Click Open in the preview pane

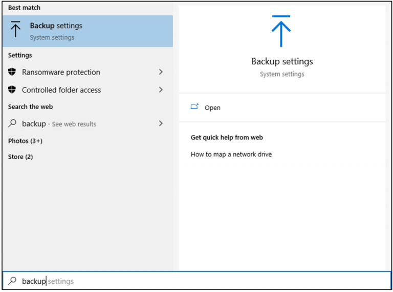pos(212,108)
